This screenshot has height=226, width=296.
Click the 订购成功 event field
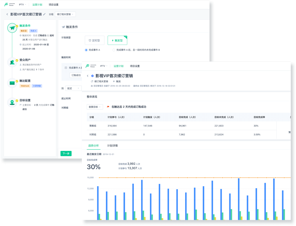[x=76, y=75]
